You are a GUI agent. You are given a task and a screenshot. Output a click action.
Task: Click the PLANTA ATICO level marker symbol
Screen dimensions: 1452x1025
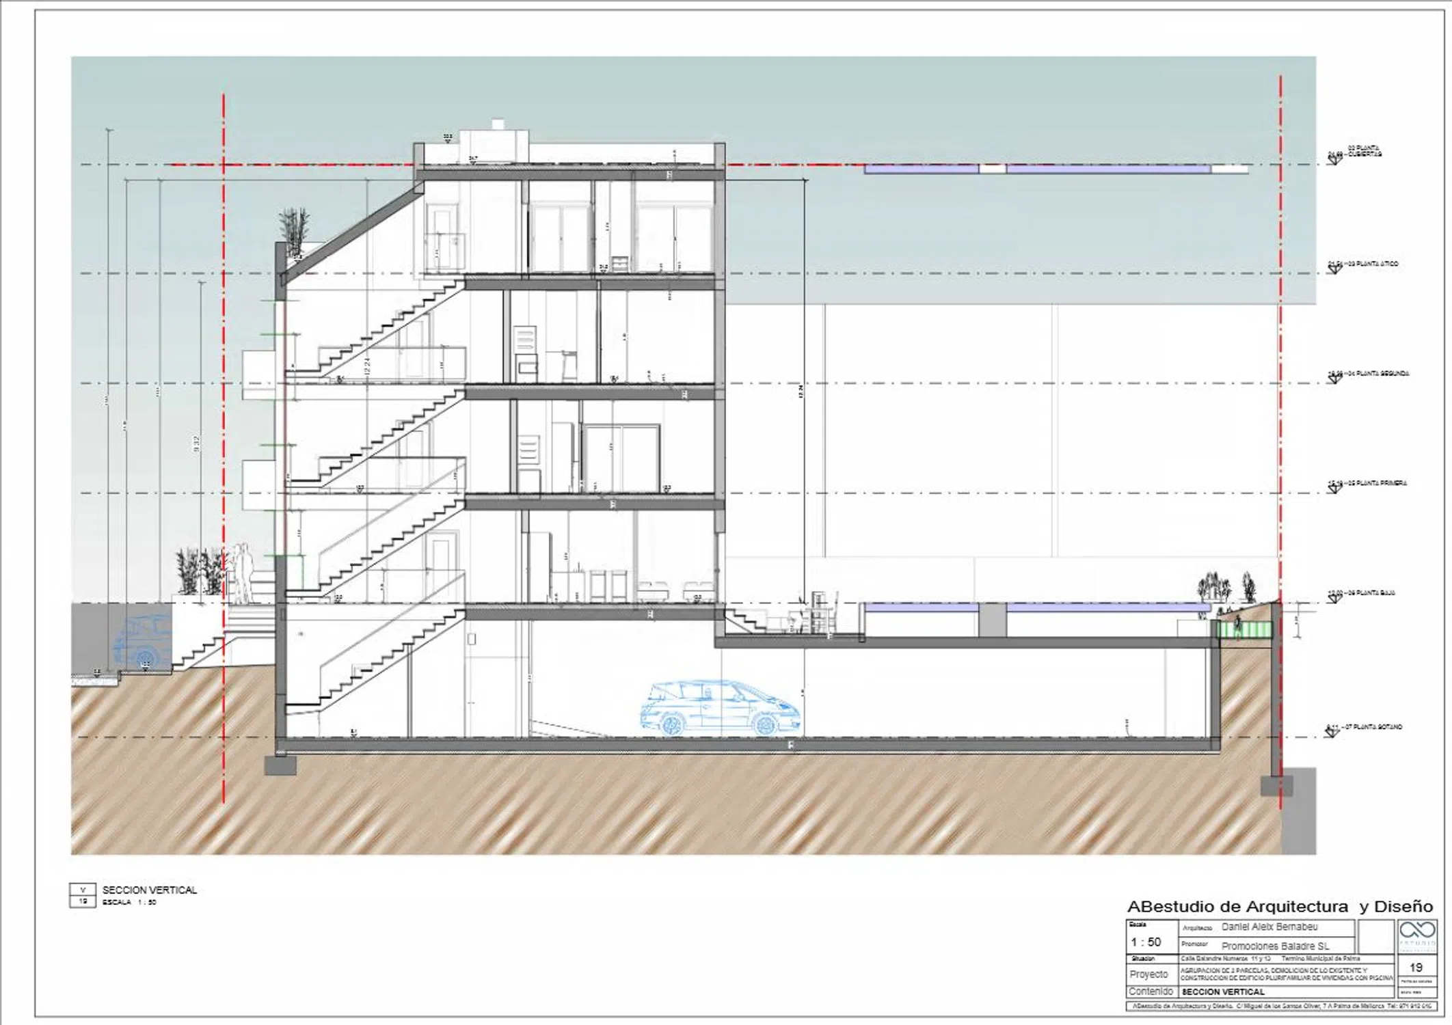(x=1334, y=269)
